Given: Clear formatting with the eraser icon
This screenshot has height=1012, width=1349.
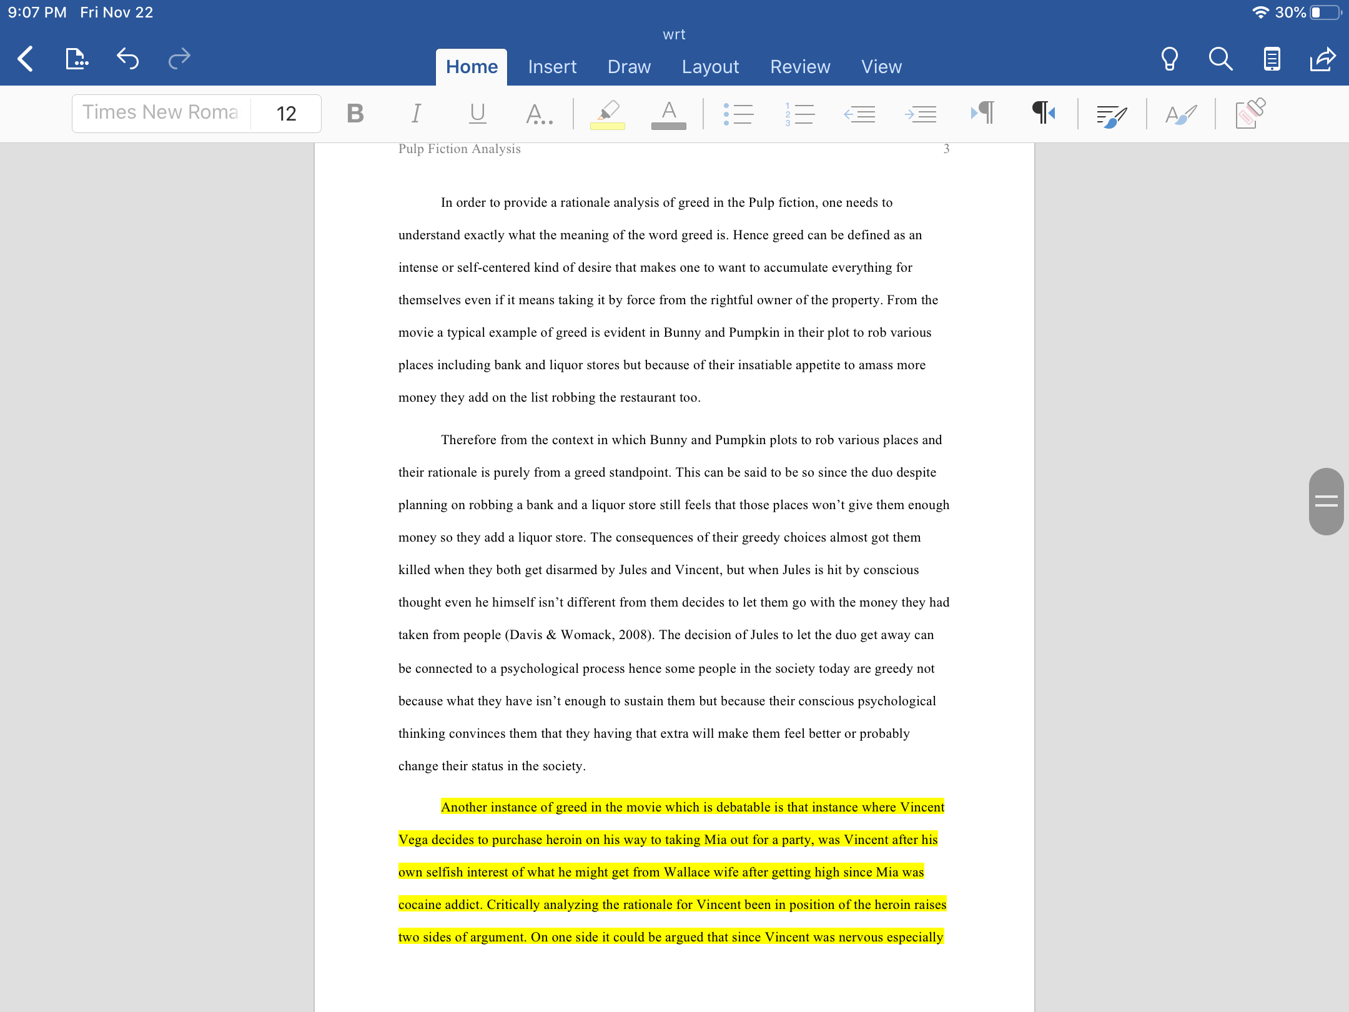Looking at the screenshot, I should tap(1250, 113).
